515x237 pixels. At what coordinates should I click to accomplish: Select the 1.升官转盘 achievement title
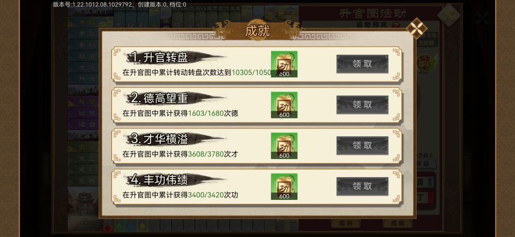pyautogui.click(x=160, y=58)
